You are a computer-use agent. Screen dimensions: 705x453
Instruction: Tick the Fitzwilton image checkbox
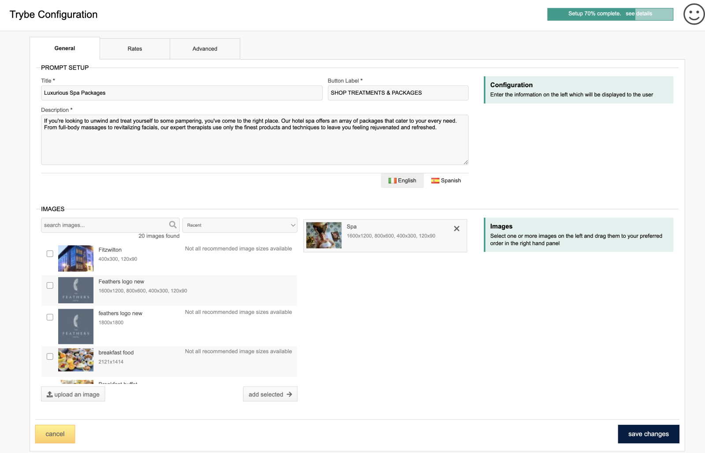[x=50, y=254]
